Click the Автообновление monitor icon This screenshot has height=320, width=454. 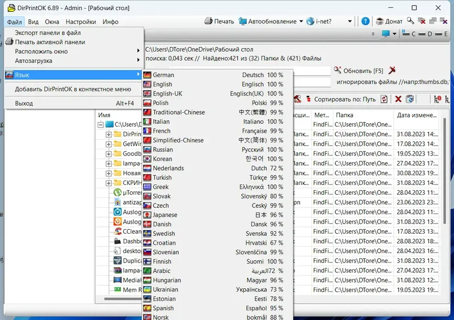coord(242,22)
